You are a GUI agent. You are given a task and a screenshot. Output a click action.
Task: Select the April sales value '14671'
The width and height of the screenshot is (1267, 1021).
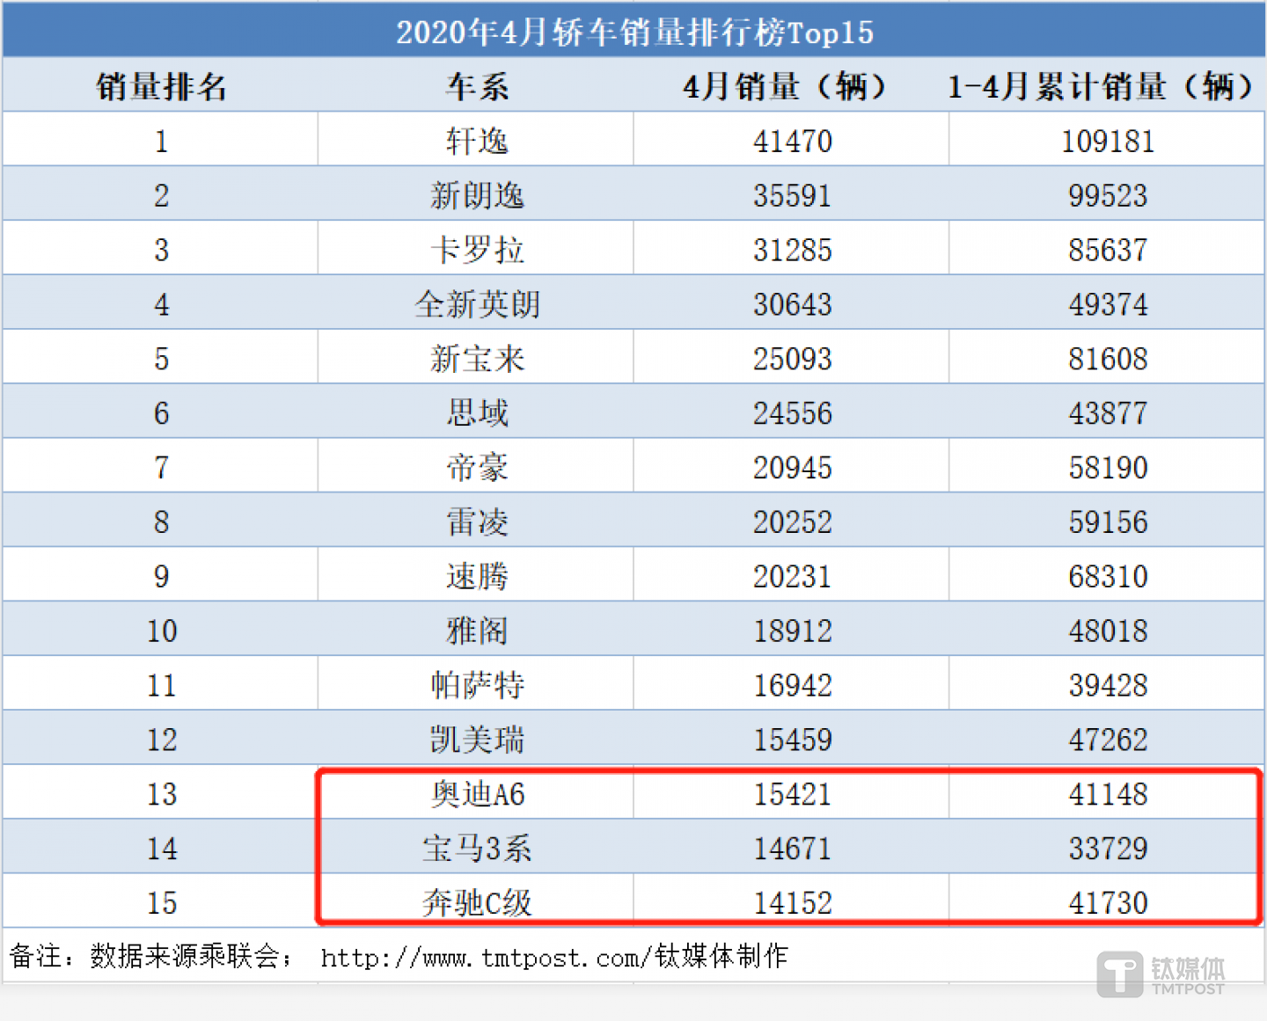coord(792,850)
